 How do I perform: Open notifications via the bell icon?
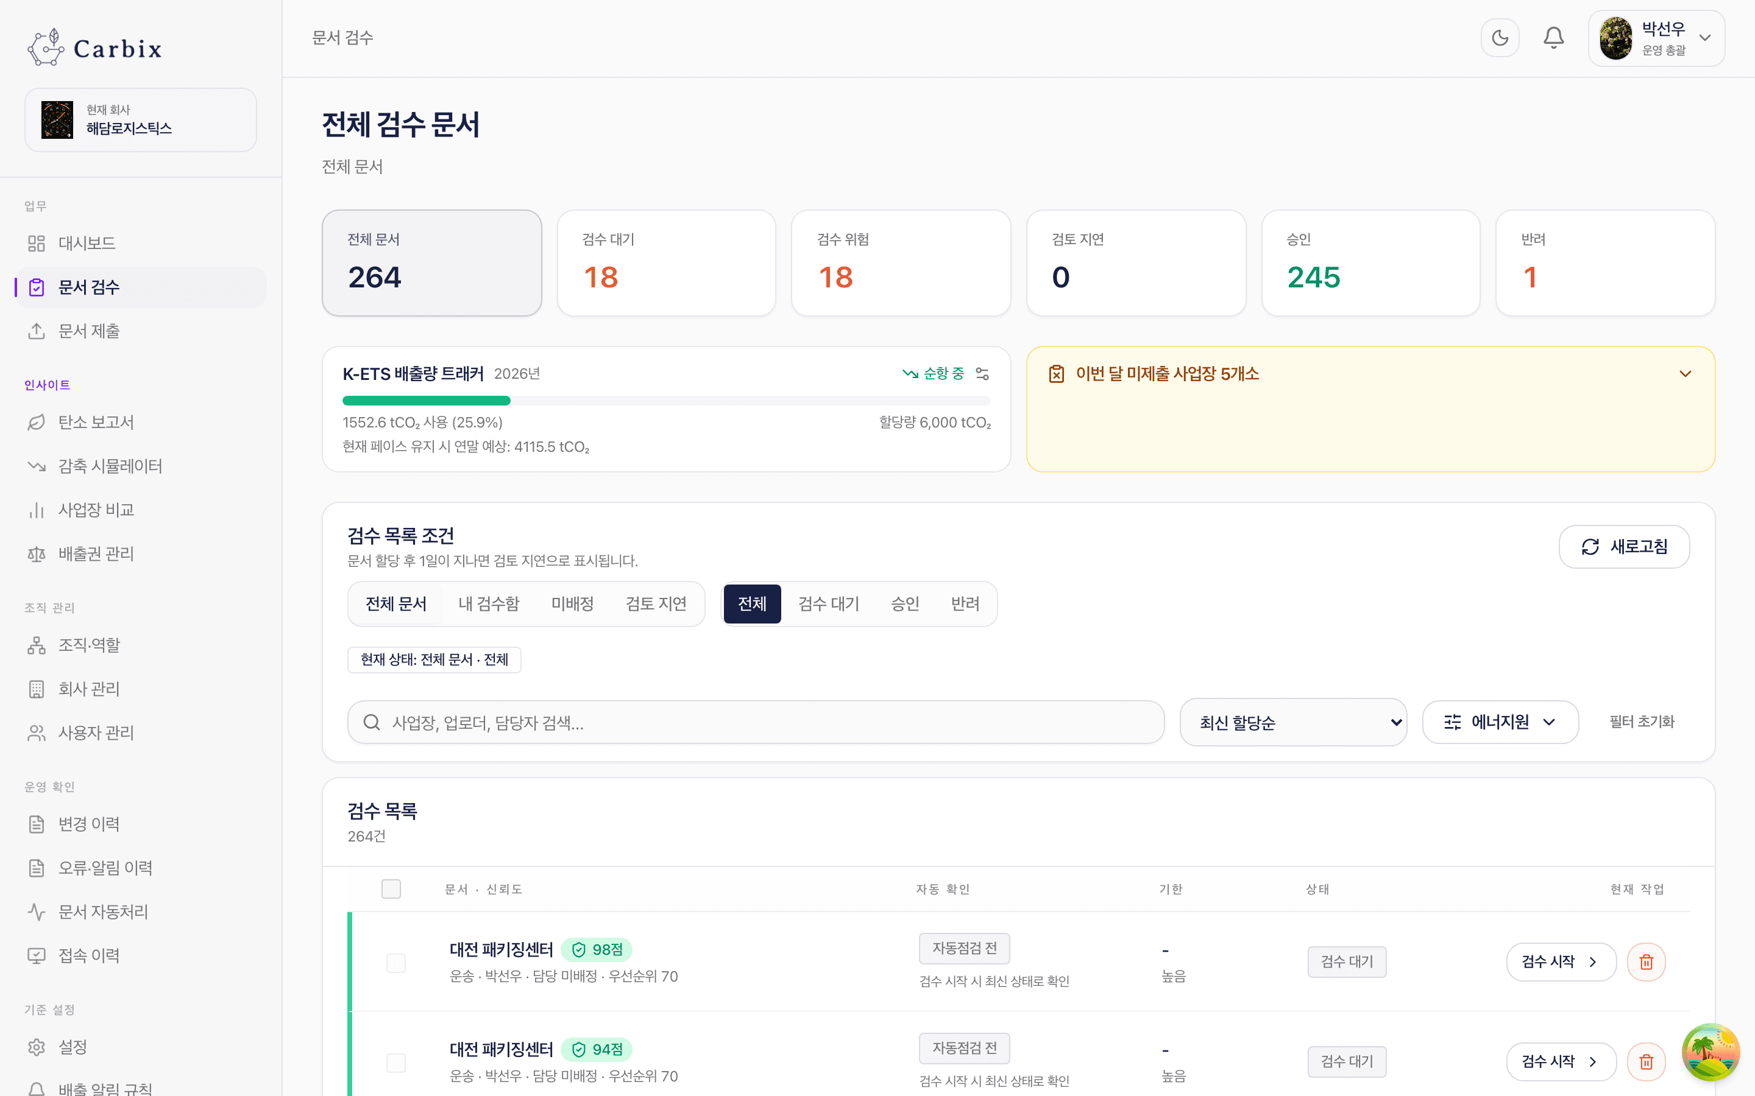[1553, 38]
